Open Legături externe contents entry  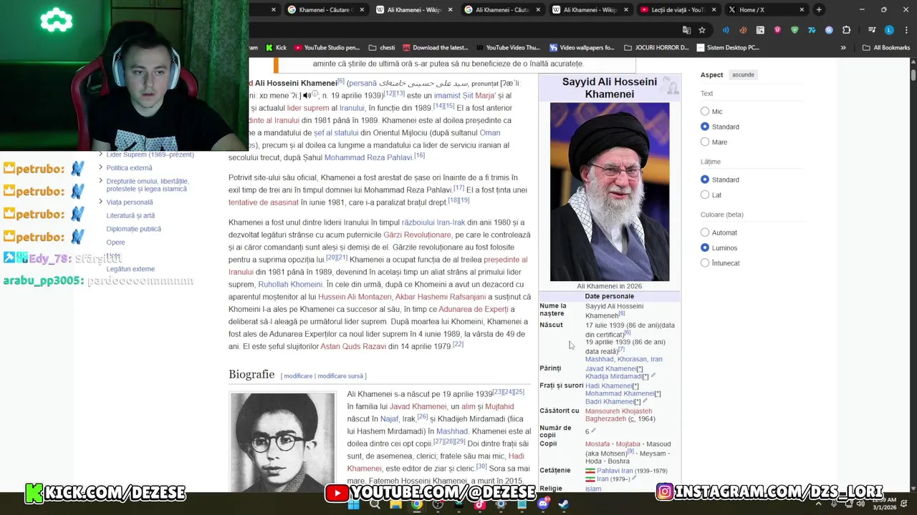[130, 269]
